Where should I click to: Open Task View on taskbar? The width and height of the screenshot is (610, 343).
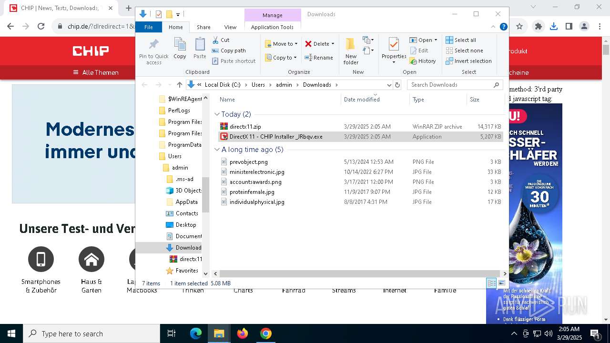point(172,333)
